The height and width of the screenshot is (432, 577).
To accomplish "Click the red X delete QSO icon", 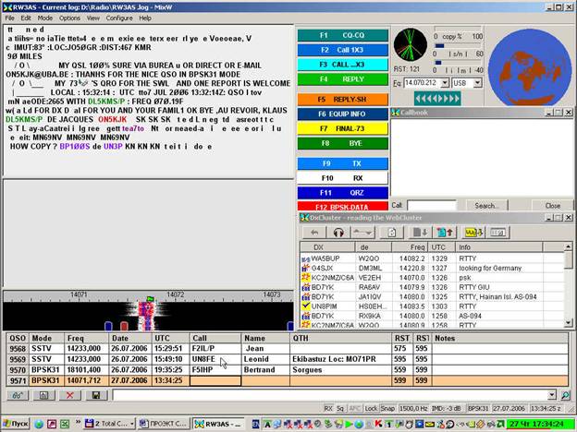I will coord(70,395).
